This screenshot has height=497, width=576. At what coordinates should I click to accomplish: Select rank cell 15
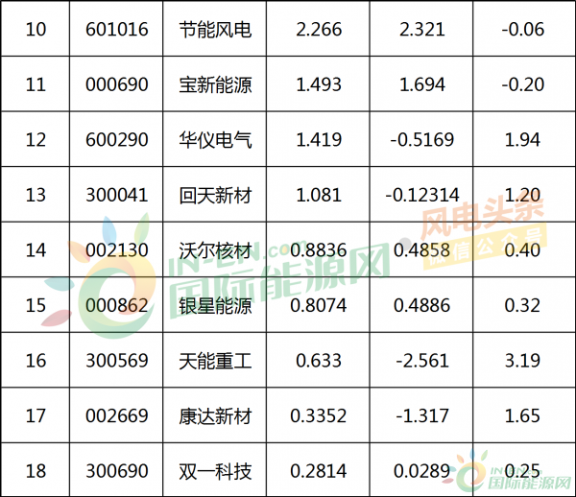coord(36,305)
